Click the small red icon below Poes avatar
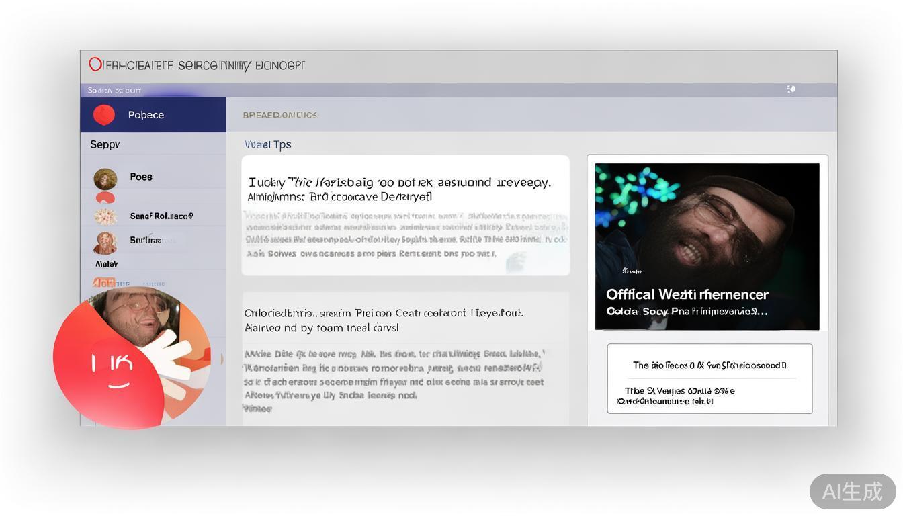903x516 pixels. pos(105,198)
